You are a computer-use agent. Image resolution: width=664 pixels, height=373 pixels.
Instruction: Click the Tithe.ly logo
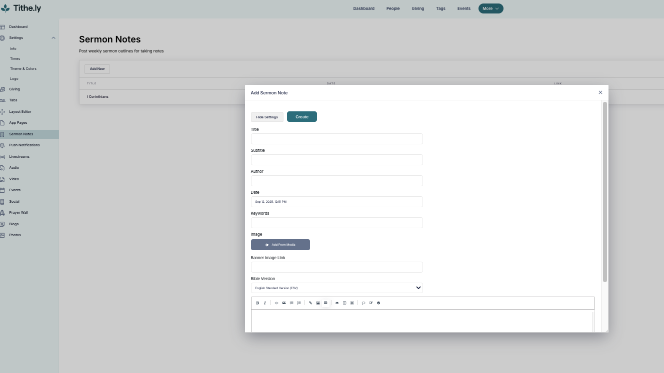point(20,8)
